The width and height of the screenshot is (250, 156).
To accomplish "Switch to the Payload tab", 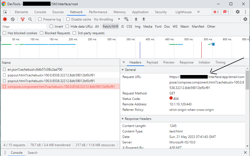I will (x=152, y=62).
